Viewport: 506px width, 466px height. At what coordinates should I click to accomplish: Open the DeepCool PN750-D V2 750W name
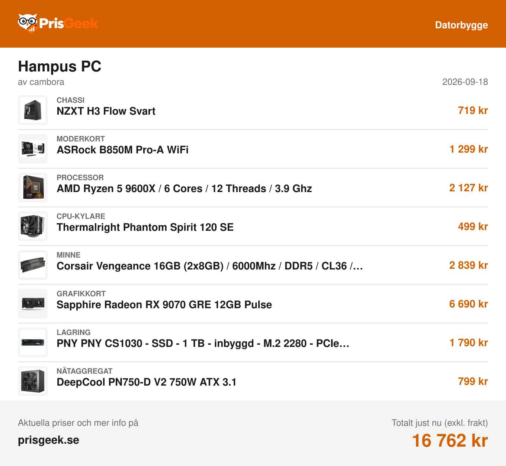tap(147, 382)
